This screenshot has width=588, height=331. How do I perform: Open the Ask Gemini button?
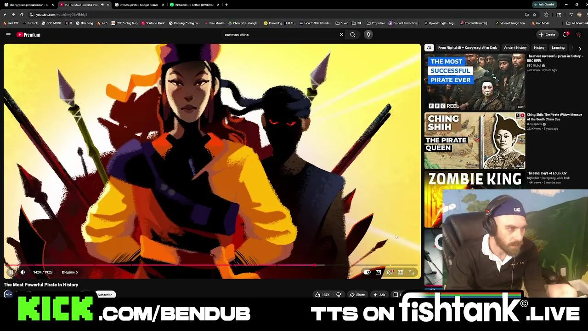pyautogui.click(x=544, y=5)
